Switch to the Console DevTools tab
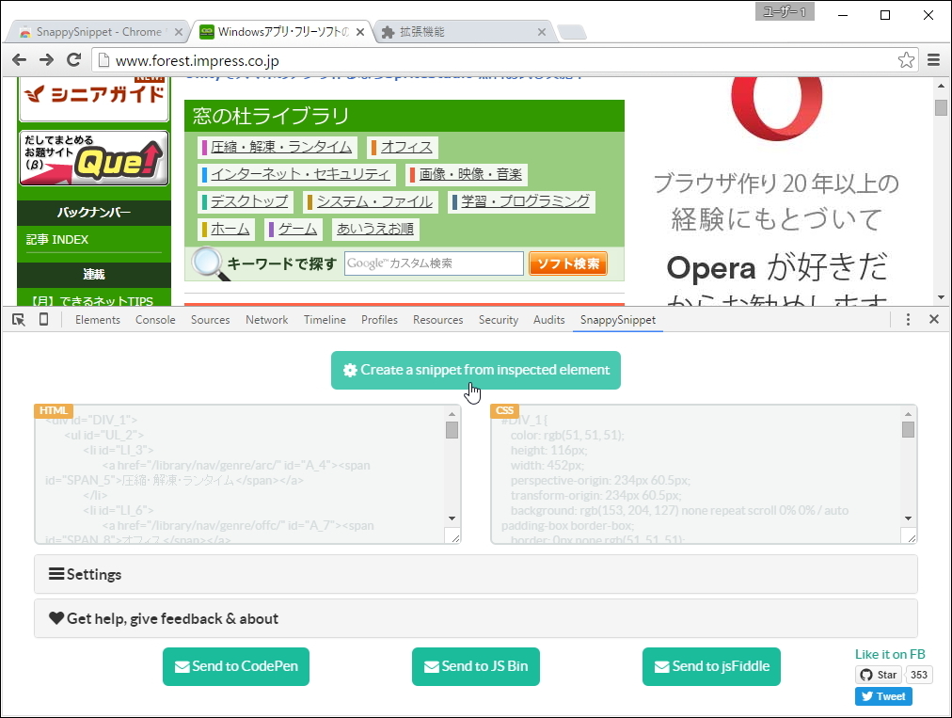This screenshot has width=952, height=718. 154,319
